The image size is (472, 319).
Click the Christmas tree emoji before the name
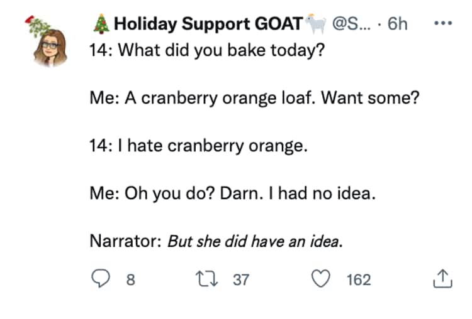pos(100,24)
